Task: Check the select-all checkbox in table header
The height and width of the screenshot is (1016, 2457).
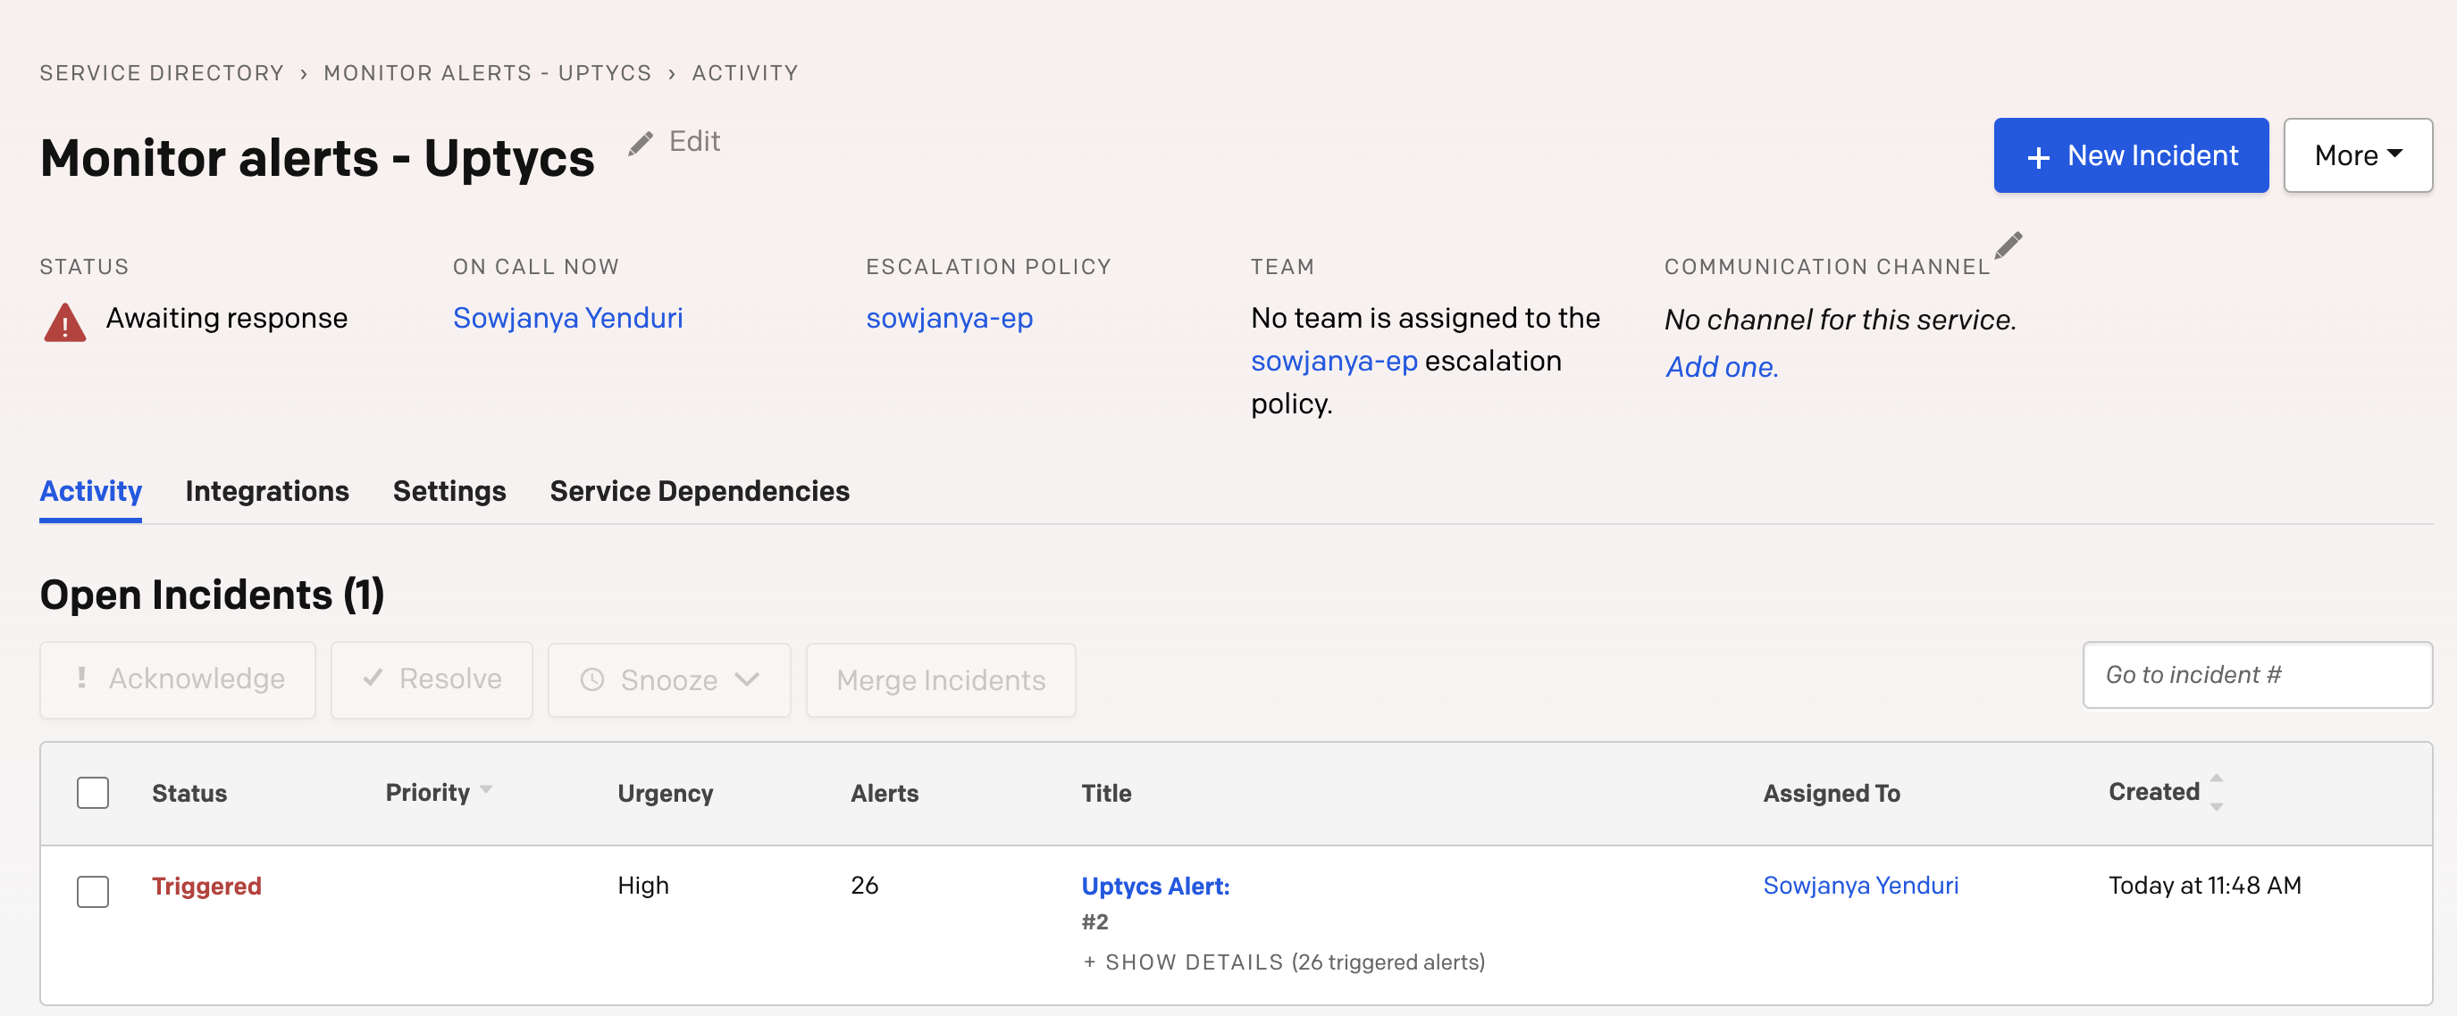Action: 93,792
